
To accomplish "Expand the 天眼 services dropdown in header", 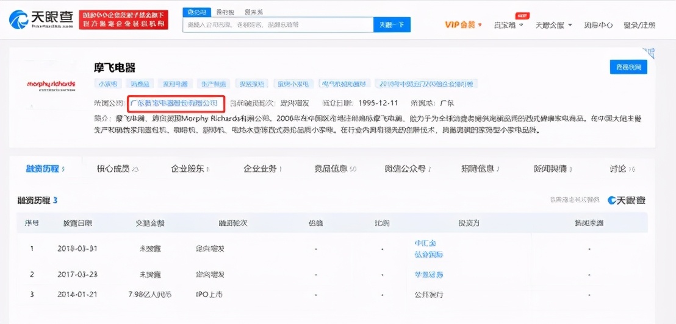I will (553, 25).
